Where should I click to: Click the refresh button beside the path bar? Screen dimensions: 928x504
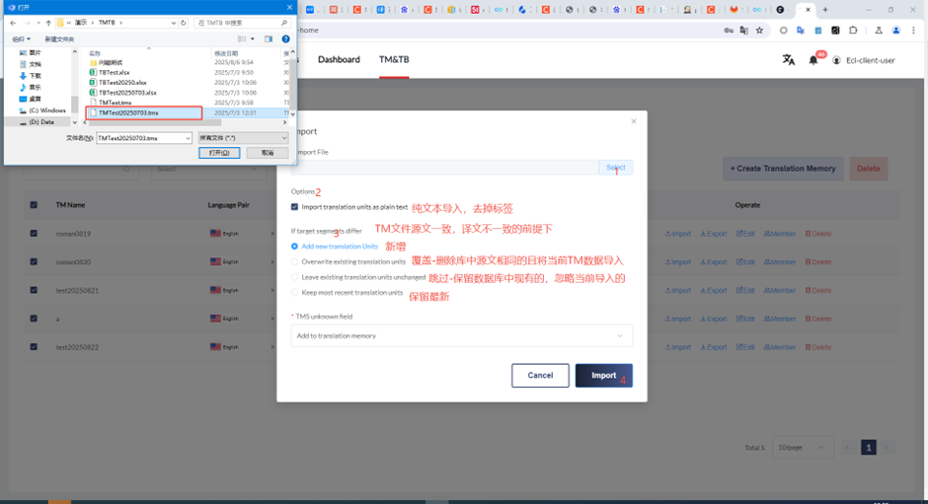185,22
